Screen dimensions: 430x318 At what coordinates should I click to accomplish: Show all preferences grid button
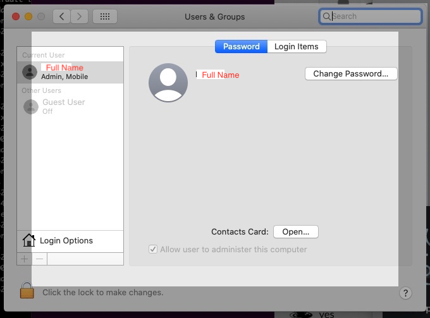105,16
